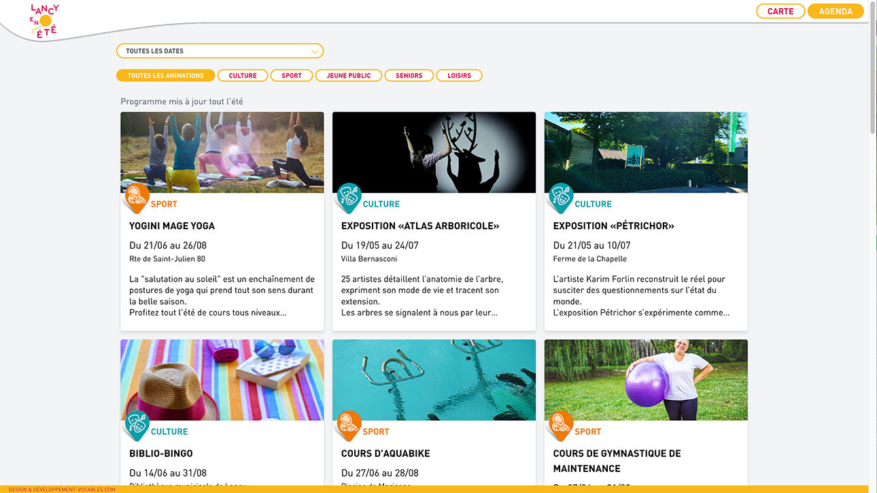Open Exposition «Pétrichor» title
Screen dimensions: 877x493
pos(614,226)
